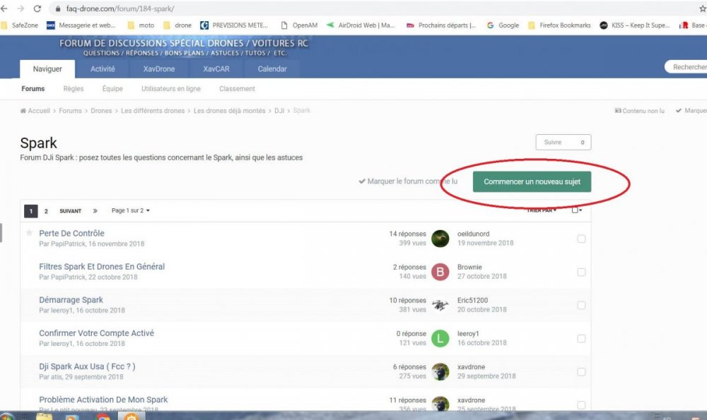Click the Windows Start button
Viewport: 707px width, 420px height.
tap(7, 417)
